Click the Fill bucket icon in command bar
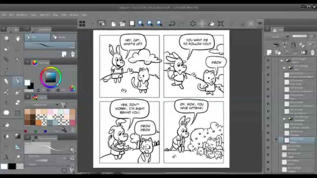 point(211,23)
